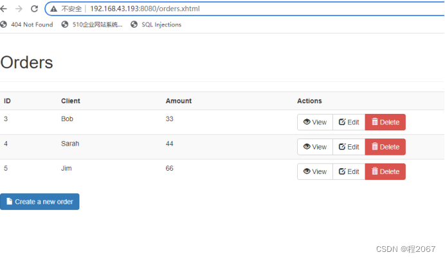View Jim's order
This screenshot has width=445, height=259.
pyautogui.click(x=315, y=172)
